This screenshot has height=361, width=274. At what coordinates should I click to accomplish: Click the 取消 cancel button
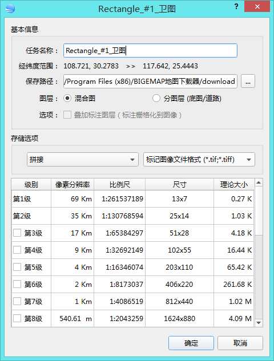pos(240,343)
